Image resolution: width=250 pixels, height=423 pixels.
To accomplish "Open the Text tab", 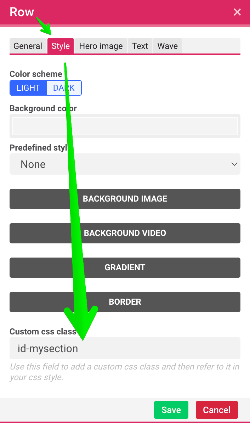I will coord(140,46).
